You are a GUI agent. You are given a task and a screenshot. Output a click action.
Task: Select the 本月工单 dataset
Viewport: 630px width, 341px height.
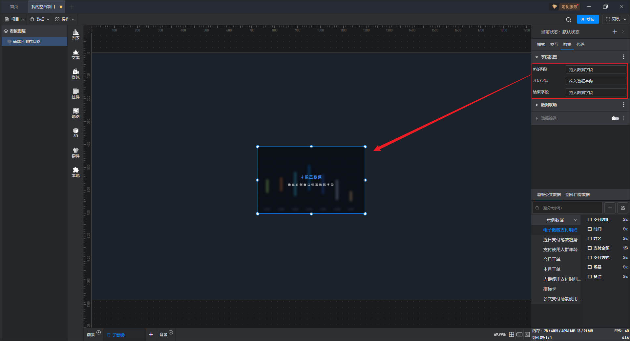(x=552, y=269)
